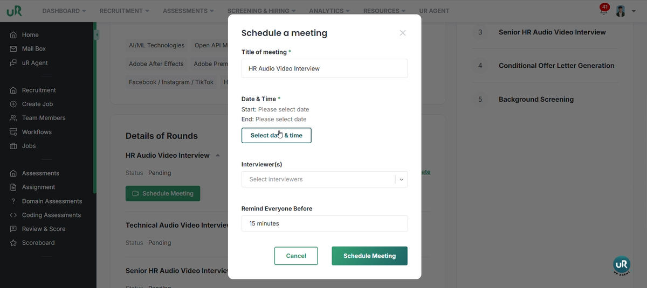Screen dimensions: 647x288
Task: Open the Assessments top menu
Action: (188, 11)
